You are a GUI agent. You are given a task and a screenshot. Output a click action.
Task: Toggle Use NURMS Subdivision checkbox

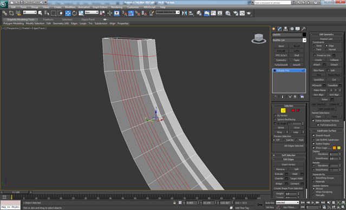click(x=314, y=140)
